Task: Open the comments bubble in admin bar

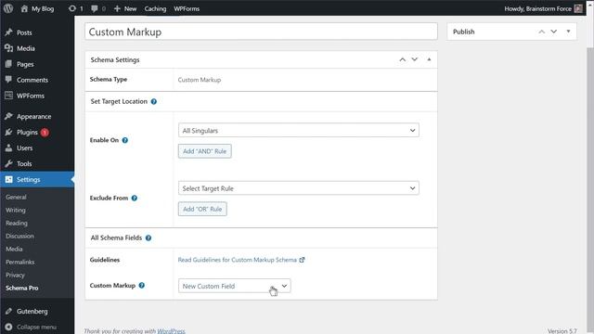Action: coord(95,8)
